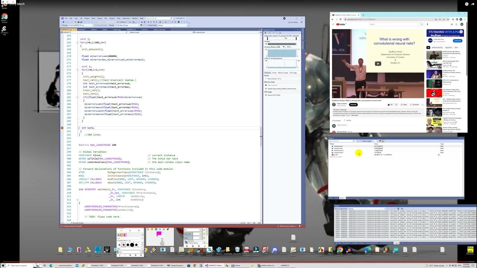
Task: Click Chrome reload button
Action: tap(341, 19)
